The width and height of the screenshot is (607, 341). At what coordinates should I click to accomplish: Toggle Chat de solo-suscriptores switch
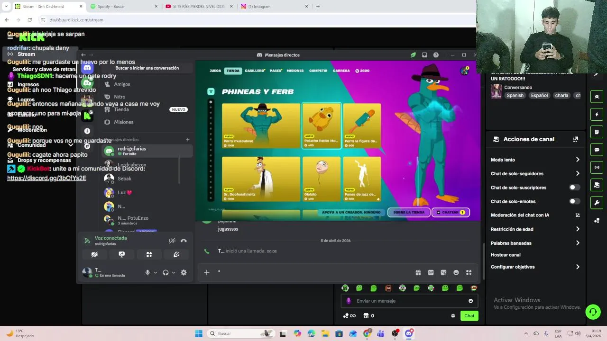(574, 188)
